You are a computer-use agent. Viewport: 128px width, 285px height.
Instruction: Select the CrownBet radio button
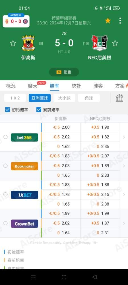[x=5, y=223]
